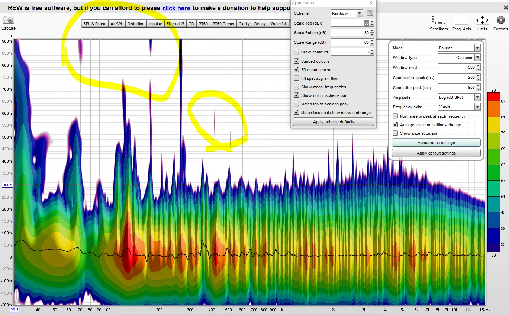Viewport: 509px width, 315px height.
Task: Disable the 3D enhancement checkbox
Action: (296, 69)
